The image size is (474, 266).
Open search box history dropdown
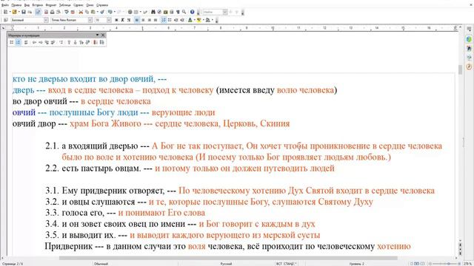225,12
